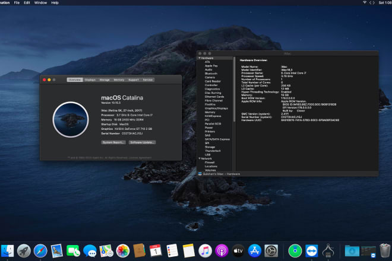Select Ethernet Cards in the sidebar

point(214,97)
